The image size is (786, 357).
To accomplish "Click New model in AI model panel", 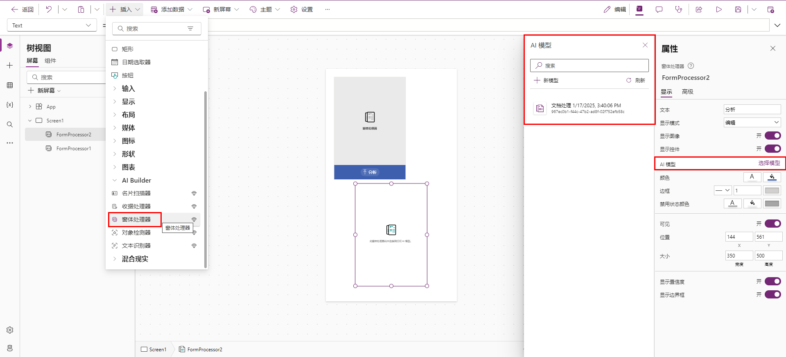I will (546, 80).
